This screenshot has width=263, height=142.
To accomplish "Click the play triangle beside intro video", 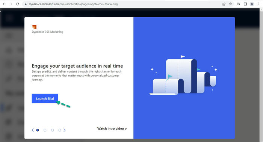I will pos(126,129).
